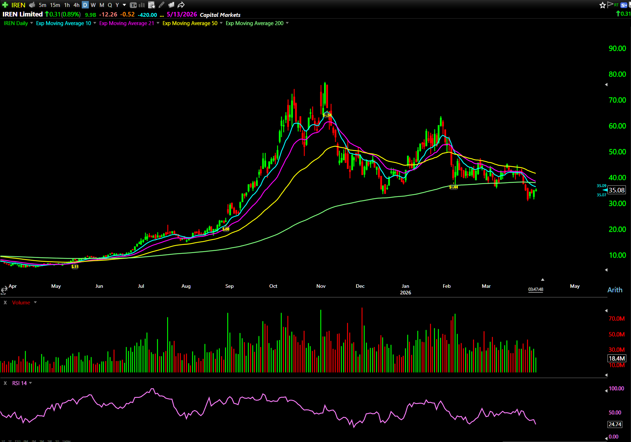
Task: Click the green plus add-indicator icon
Action: (5, 5)
